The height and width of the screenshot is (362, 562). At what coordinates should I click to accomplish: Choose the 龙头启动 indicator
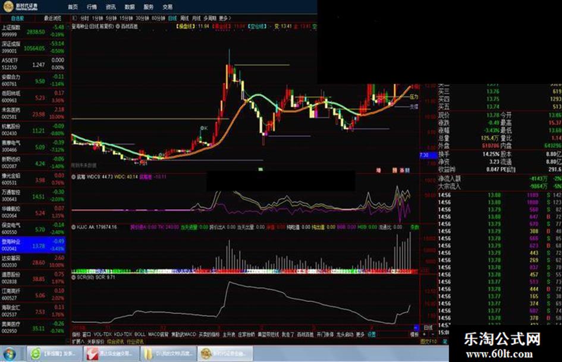(345, 335)
